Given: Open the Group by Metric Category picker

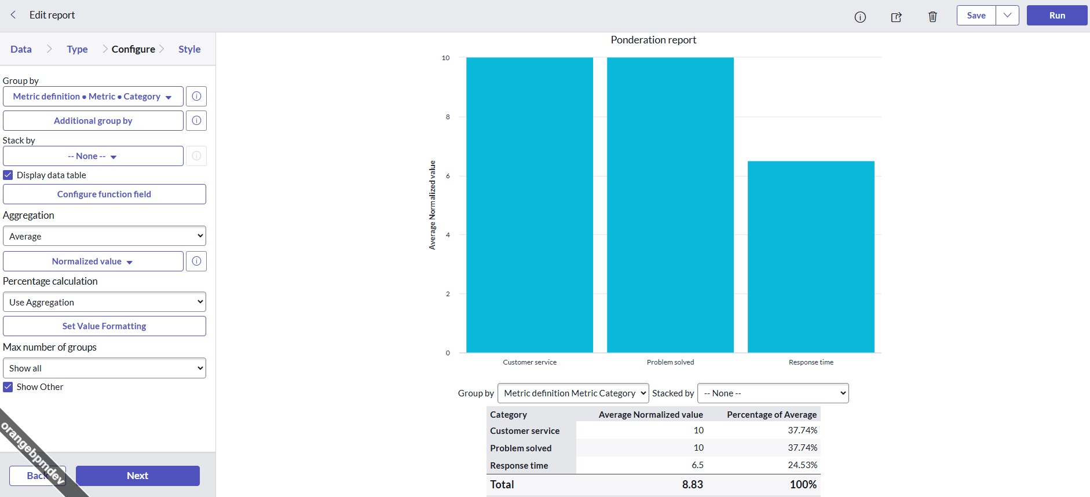Looking at the screenshot, I should click(x=93, y=97).
